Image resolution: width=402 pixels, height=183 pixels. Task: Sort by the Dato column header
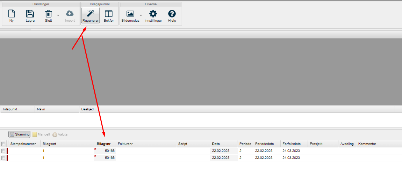(216, 144)
